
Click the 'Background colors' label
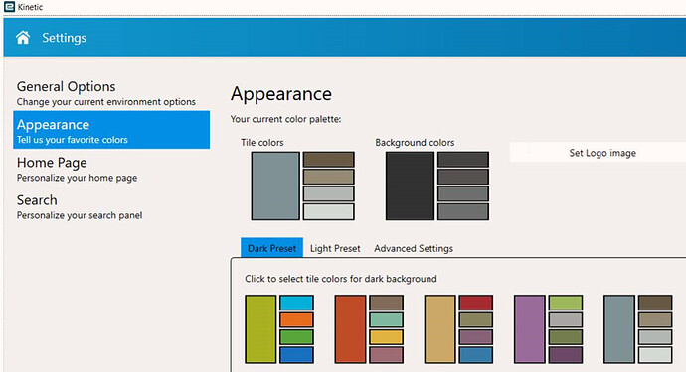coord(415,142)
